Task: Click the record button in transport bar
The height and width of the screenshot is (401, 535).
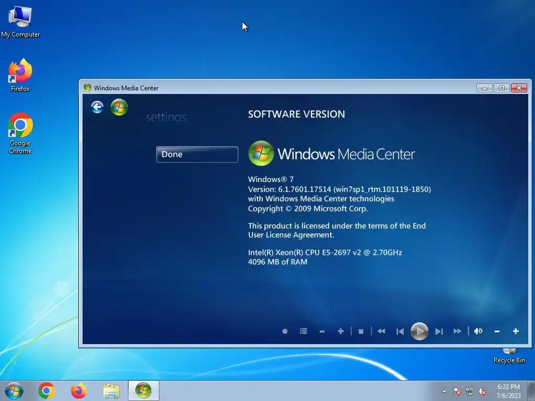Action: (x=285, y=331)
